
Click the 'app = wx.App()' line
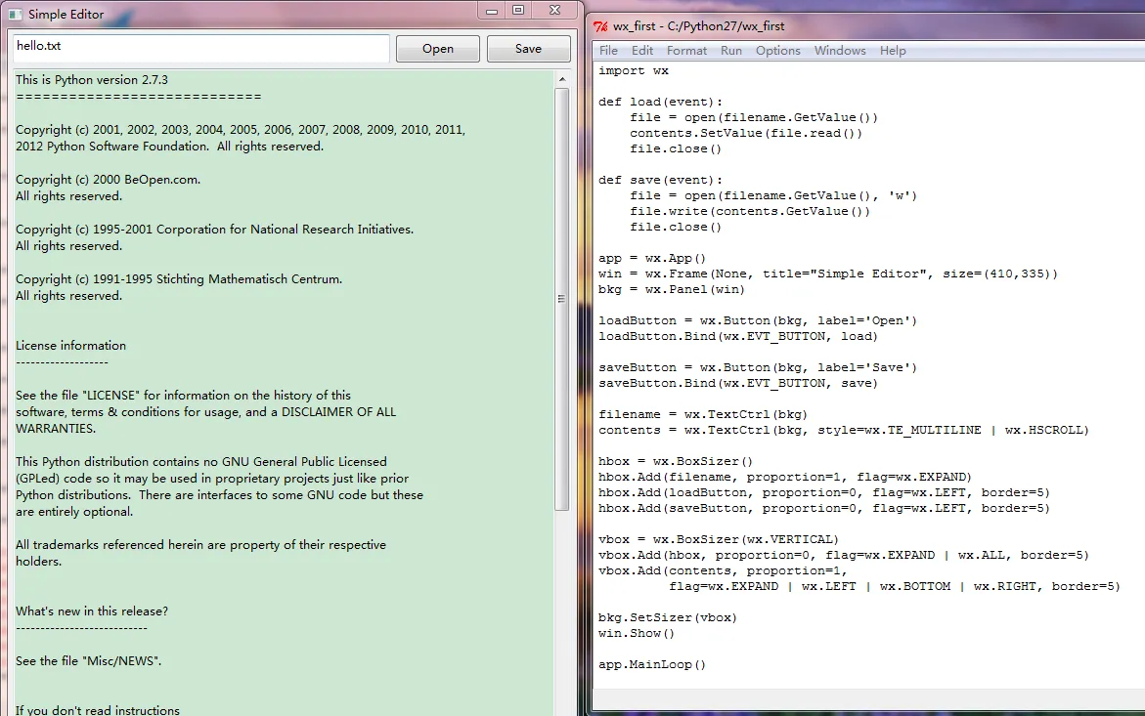pos(652,258)
